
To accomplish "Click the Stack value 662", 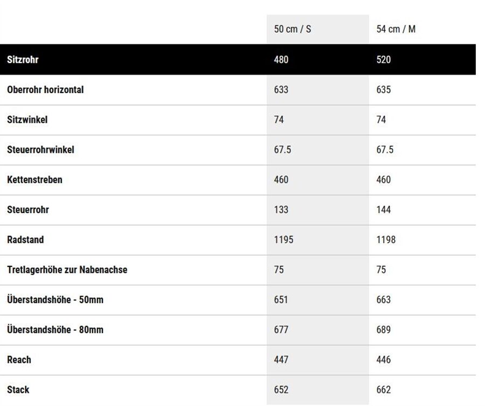I will tap(383, 389).
